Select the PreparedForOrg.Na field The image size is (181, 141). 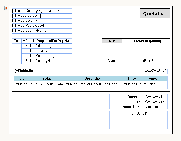(47, 41)
